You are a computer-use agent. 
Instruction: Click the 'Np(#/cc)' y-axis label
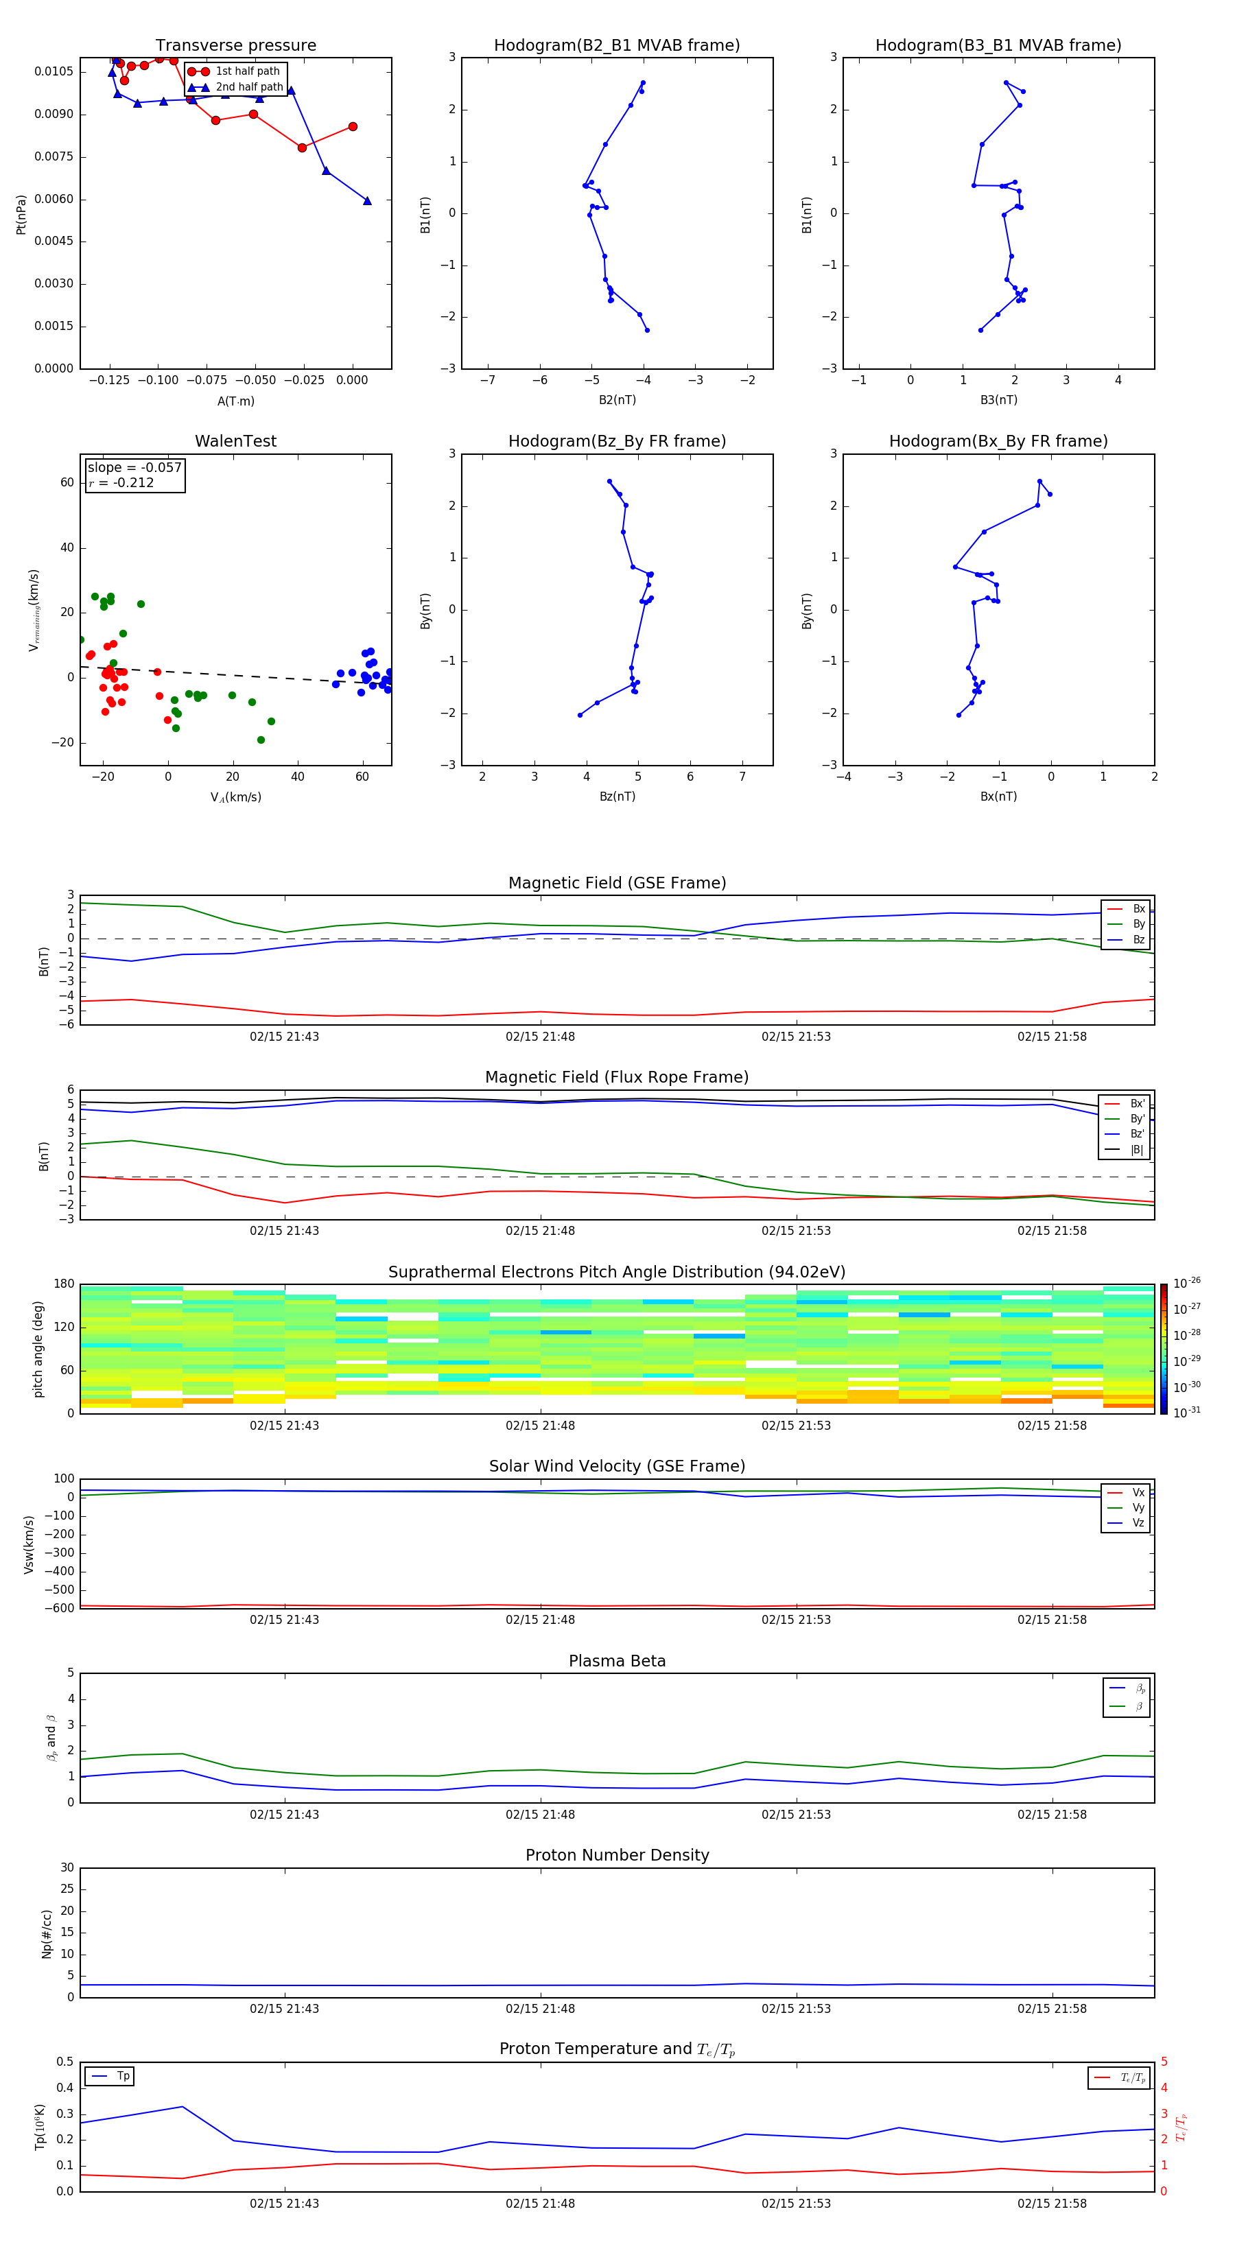coord(47,1933)
